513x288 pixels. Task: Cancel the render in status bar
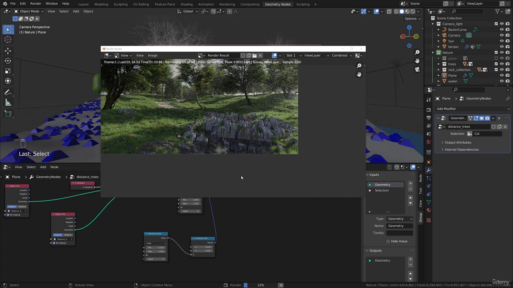(x=281, y=285)
